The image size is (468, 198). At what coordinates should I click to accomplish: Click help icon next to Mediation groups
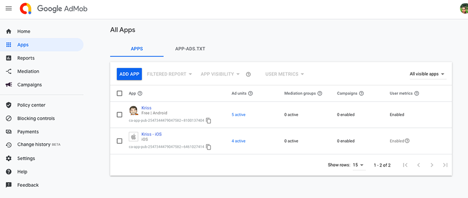coord(319,93)
